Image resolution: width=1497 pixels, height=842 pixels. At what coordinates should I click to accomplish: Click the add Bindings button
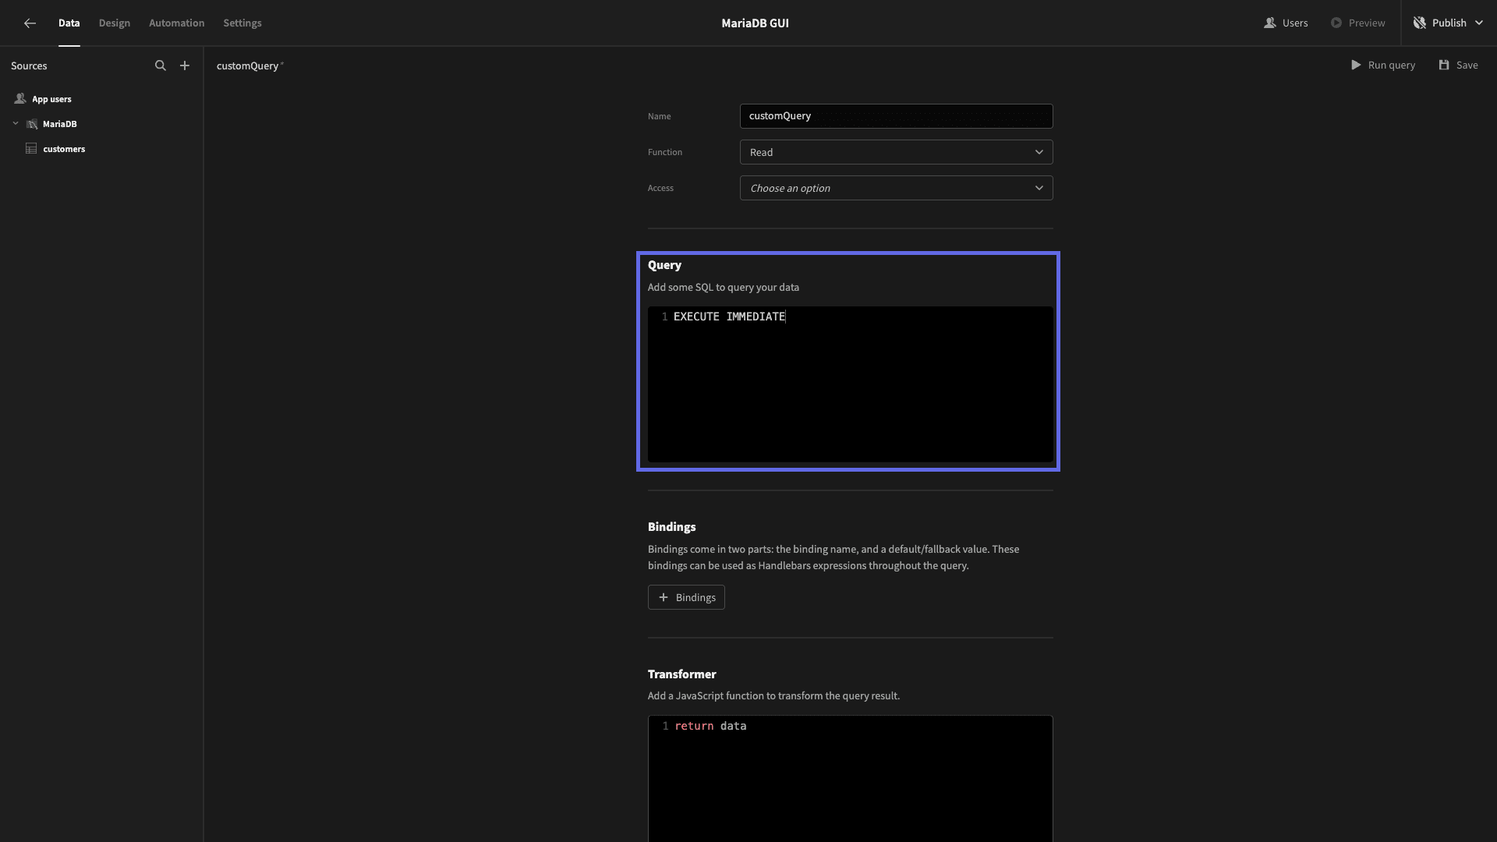[x=686, y=597]
